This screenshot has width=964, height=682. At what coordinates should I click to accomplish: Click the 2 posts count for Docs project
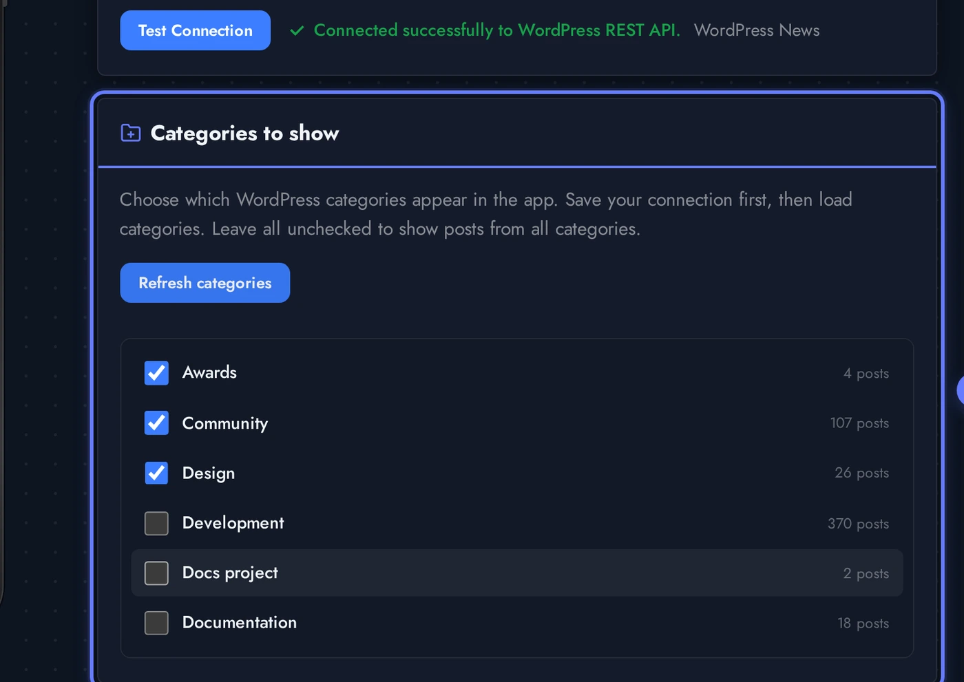[866, 573]
